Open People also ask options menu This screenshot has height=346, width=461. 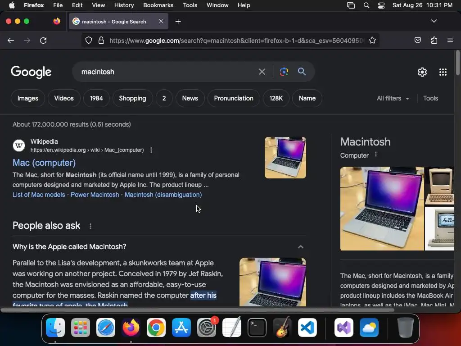pos(90,226)
